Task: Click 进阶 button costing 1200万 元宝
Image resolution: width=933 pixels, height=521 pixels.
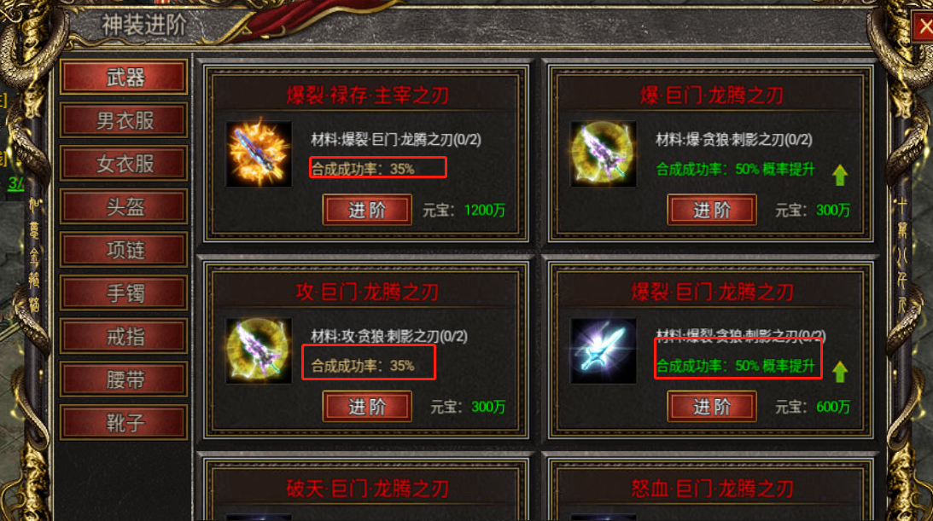Action: [x=367, y=210]
